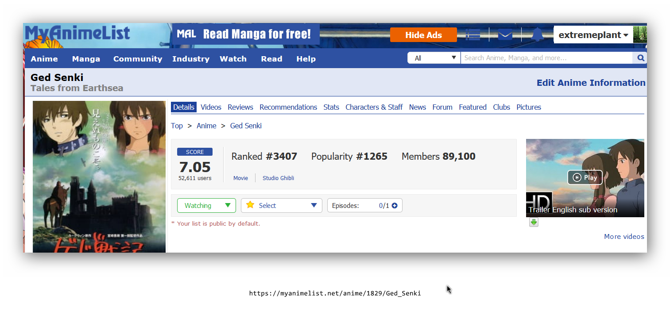Click the Movie type link
Screen dimensions: 670x311
tap(240, 178)
